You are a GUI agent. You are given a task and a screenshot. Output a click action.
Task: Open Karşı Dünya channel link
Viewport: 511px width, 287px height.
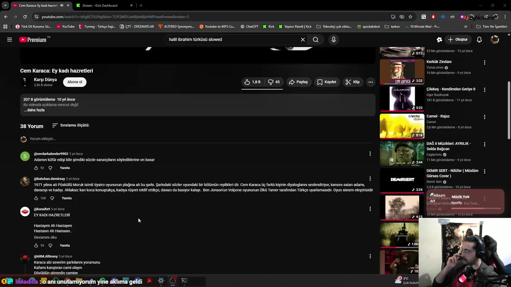tap(45, 79)
